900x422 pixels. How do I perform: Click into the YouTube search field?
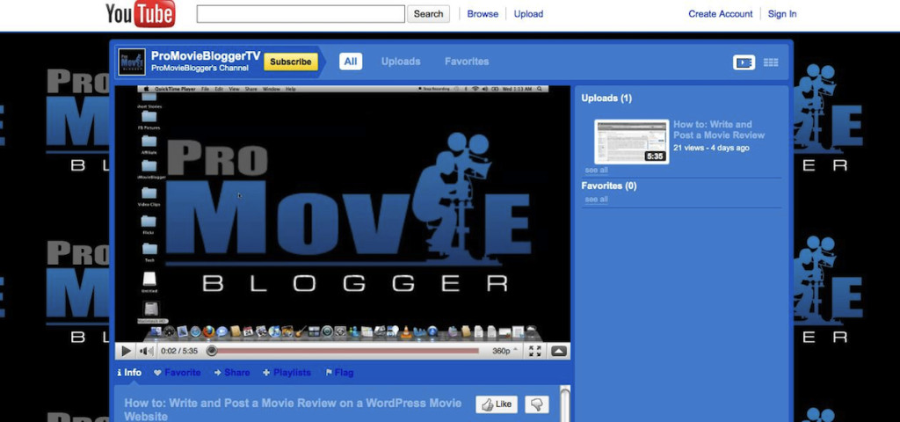(x=301, y=14)
